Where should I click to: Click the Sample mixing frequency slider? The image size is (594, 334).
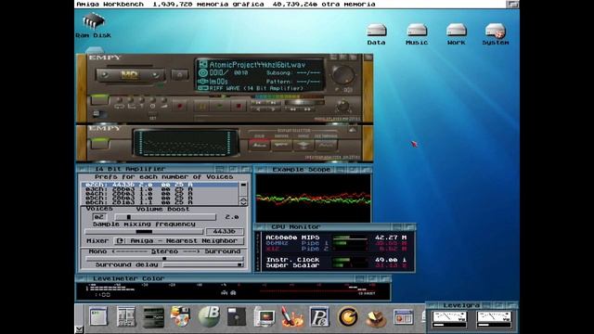pyautogui.click(x=144, y=231)
